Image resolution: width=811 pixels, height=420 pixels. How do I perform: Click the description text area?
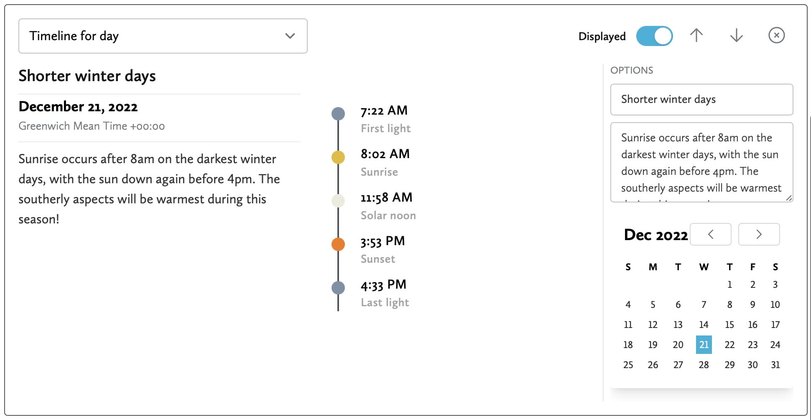point(701,162)
